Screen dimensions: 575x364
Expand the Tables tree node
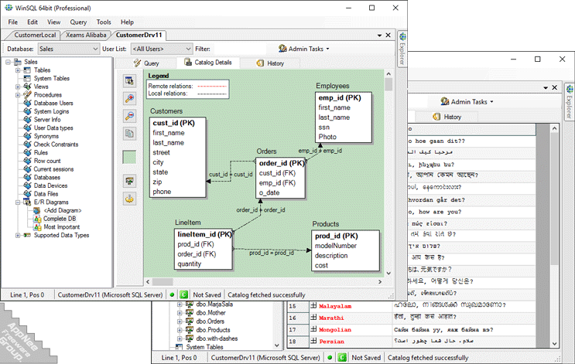point(18,70)
